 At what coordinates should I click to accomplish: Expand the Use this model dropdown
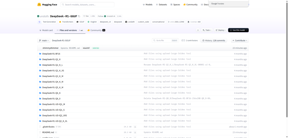(238, 30)
